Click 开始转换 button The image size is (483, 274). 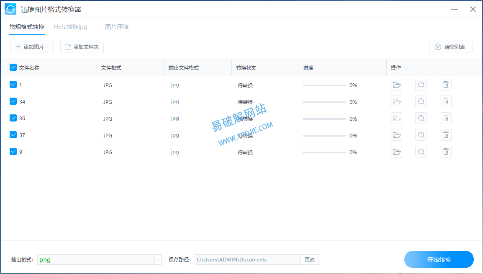click(439, 259)
